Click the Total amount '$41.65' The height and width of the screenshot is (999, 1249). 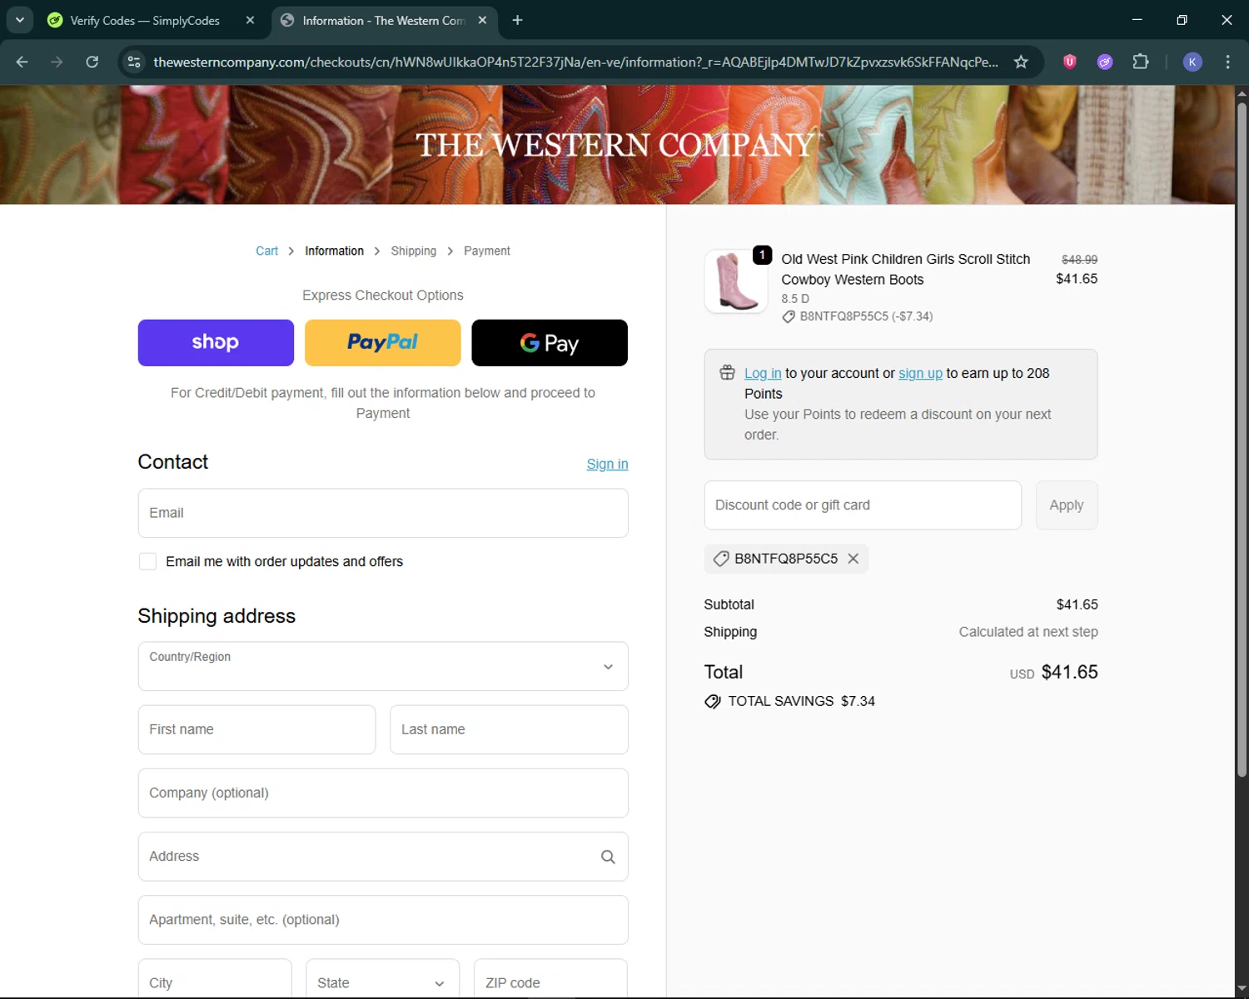(x=1070, y=672)
